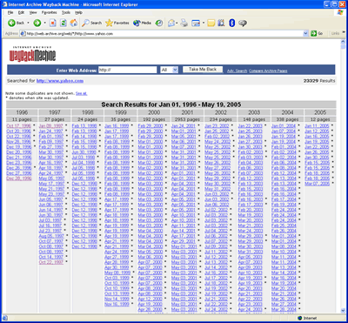Open the Jan 09, 1997 snapshot

pos(50,126)
